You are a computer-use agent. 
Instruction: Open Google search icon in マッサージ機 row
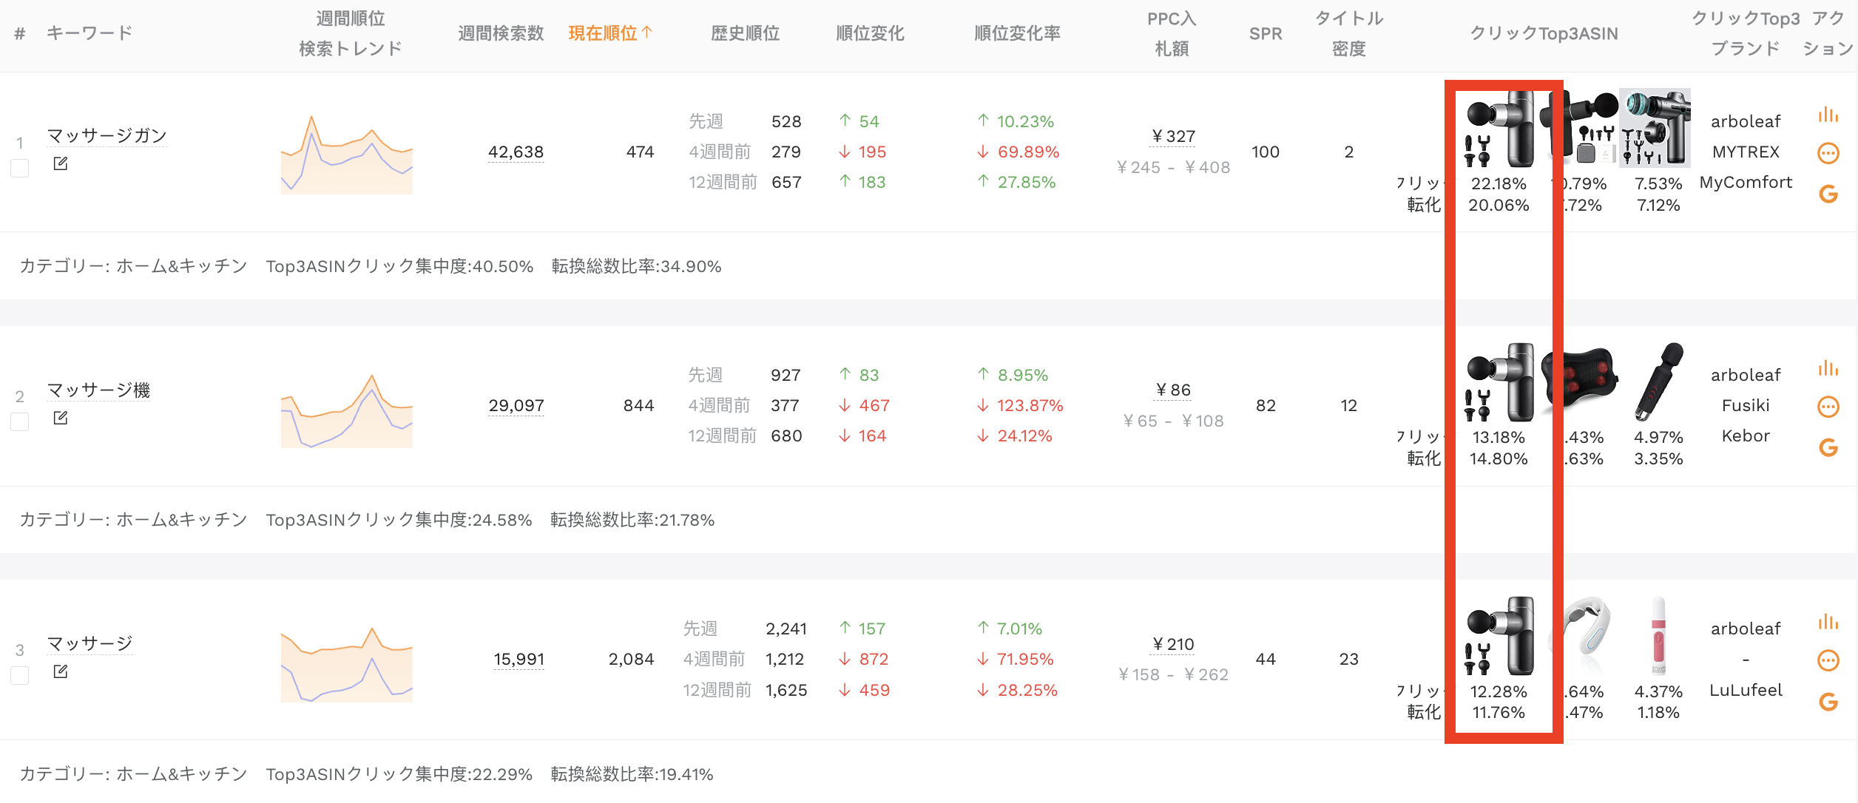point(1828,447)
